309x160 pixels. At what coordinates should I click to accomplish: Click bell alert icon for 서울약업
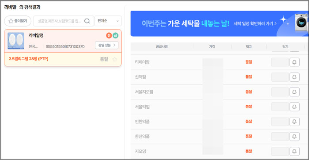pyautogui.click(x=294, y=107)
